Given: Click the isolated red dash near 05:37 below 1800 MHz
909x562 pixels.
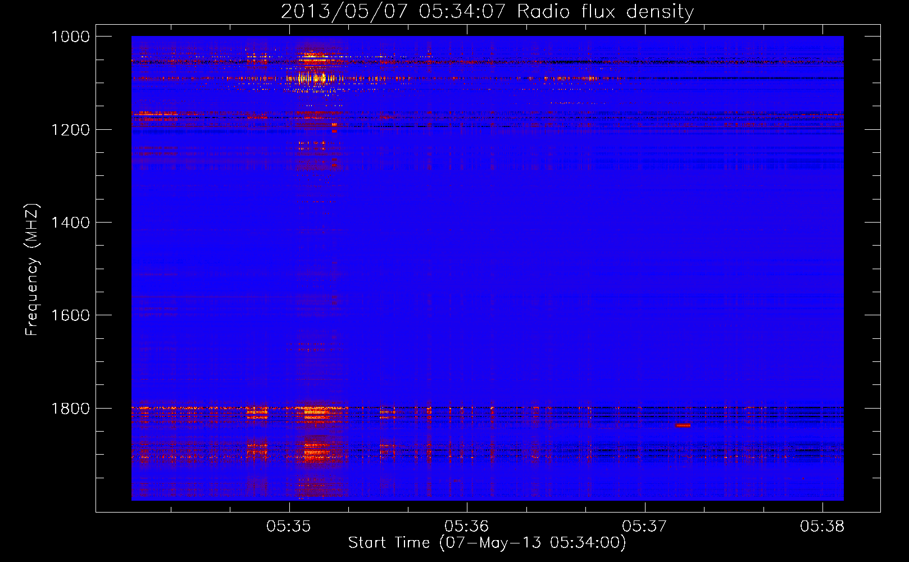Looking at the screenshot, I should tap(683, 425).
